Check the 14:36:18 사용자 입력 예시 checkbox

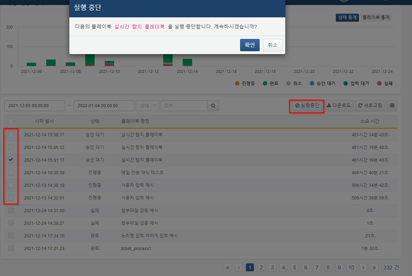(x=11, y=185)
